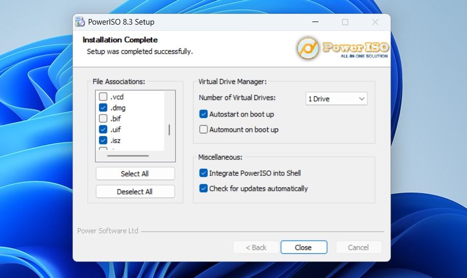Click the PowerISO setup title bar icon

pos(80,22)
